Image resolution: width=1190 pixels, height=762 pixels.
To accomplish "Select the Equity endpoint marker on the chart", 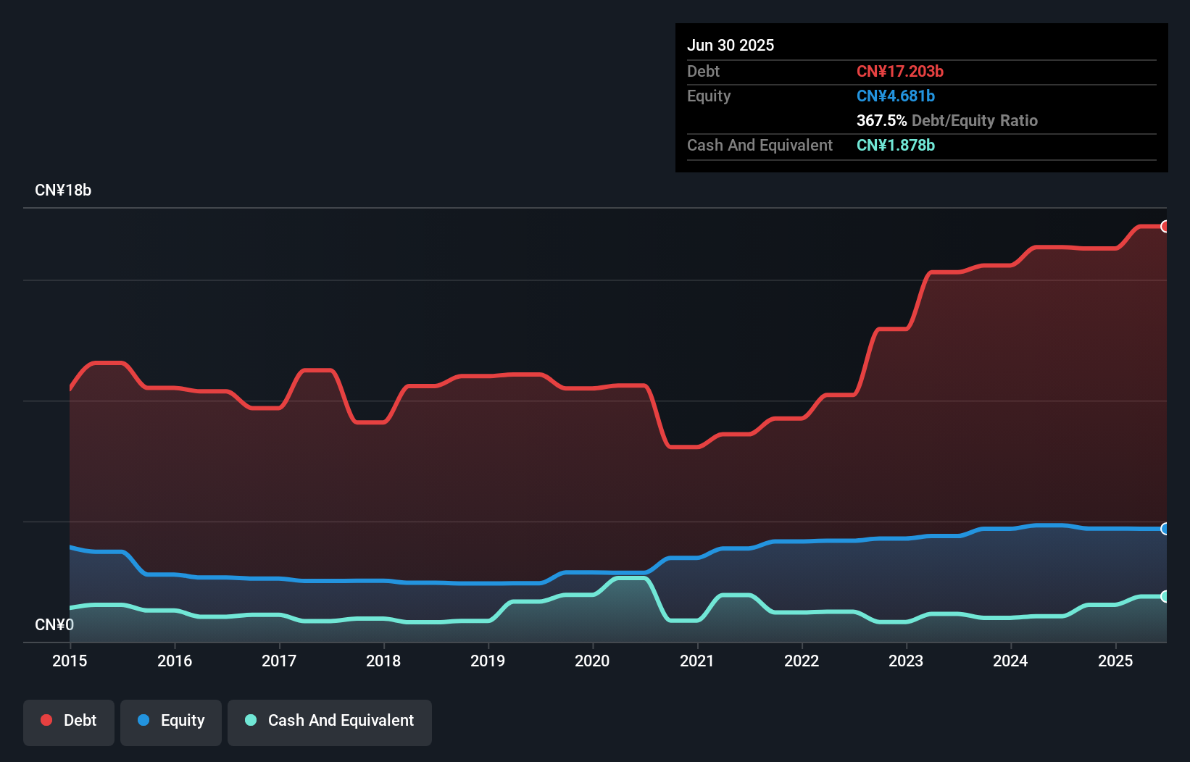I will click(1165, 529).
